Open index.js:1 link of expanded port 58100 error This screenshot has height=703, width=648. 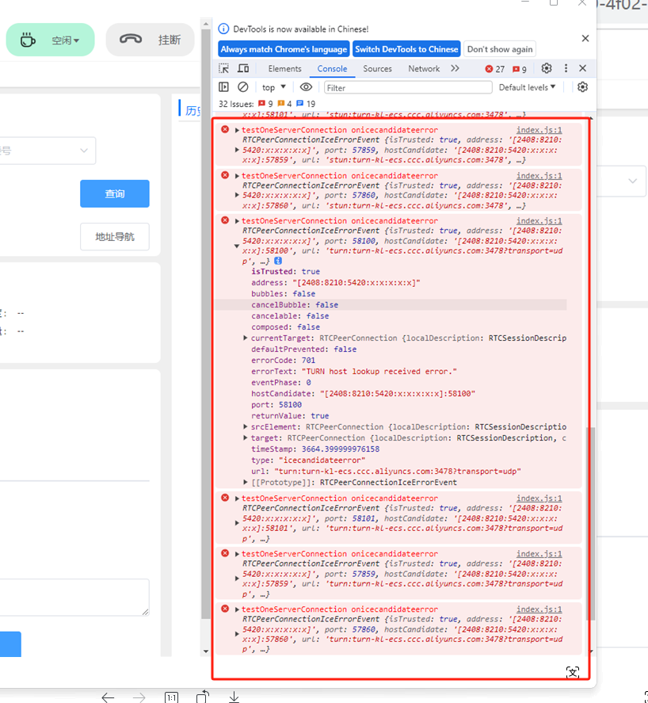[x=539, y=221]
